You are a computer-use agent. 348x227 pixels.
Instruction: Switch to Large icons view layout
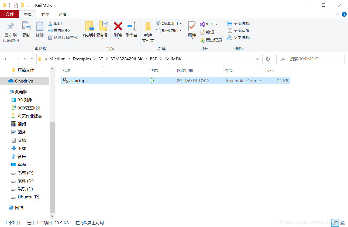coord(342,223)
